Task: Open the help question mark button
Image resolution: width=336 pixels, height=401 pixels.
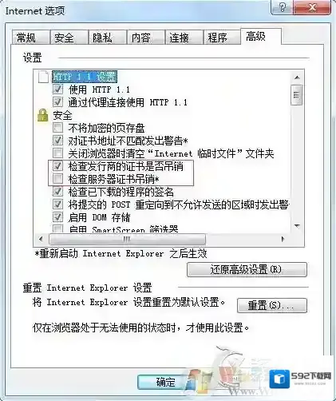Action: click(283, 8)
